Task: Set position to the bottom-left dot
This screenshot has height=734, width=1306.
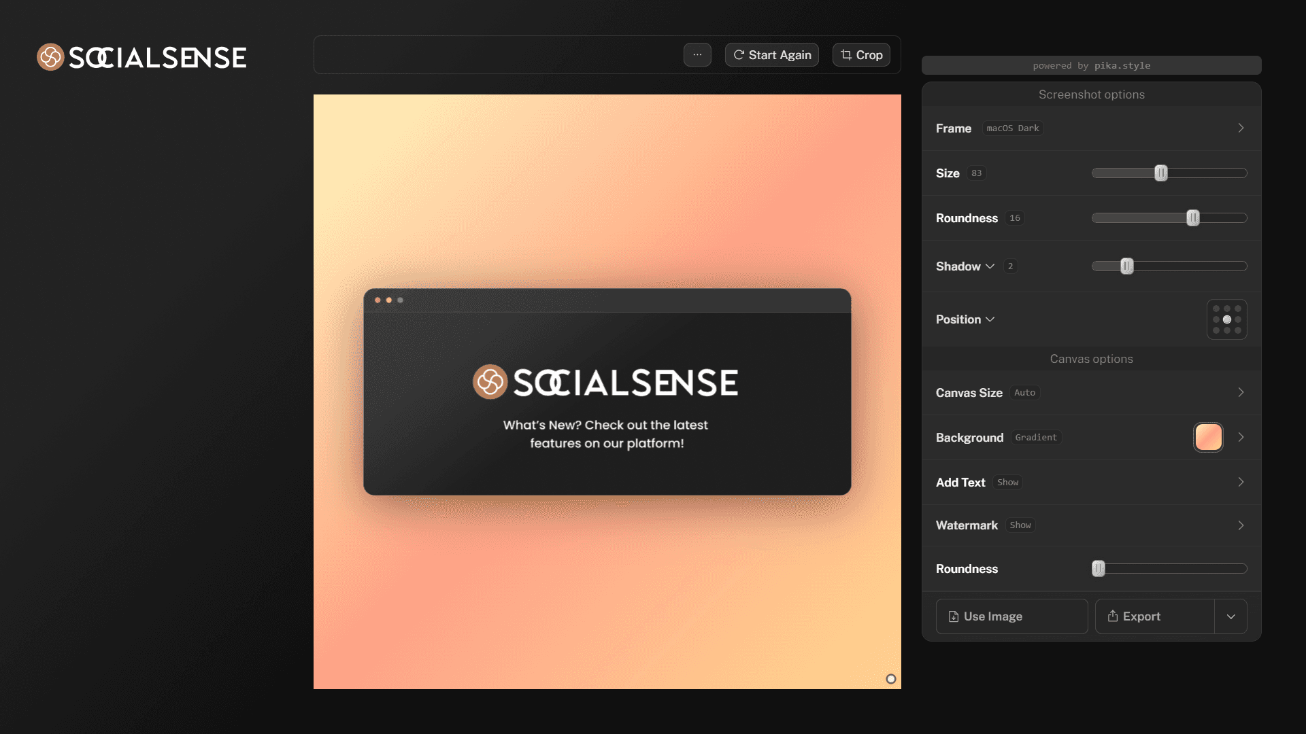Action: pos(1216,330)
